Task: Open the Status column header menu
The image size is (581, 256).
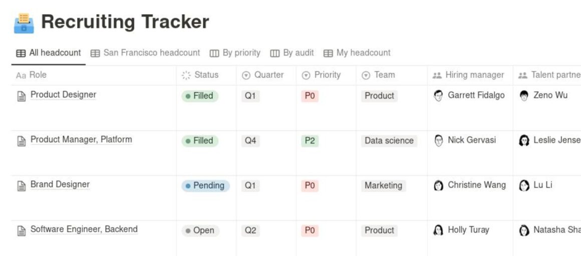Action: click(200, 75)
